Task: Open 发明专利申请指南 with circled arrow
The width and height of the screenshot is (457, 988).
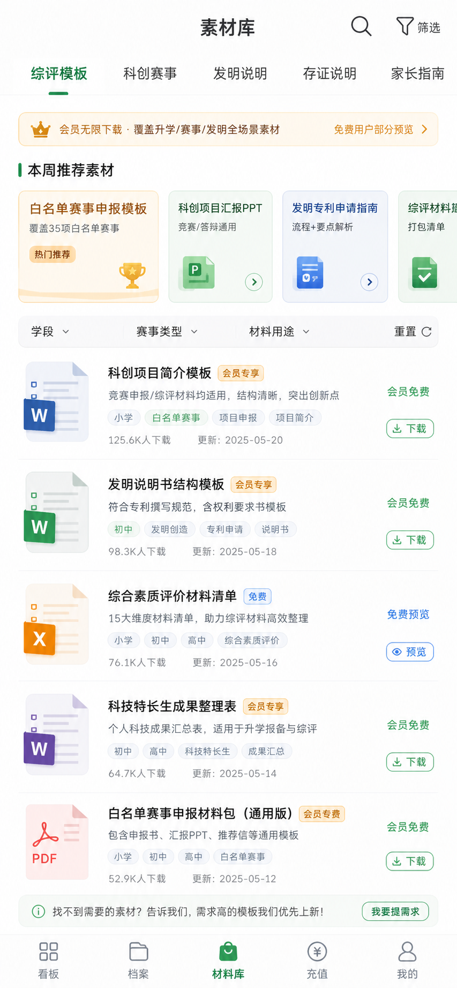Action: [369, 282]
